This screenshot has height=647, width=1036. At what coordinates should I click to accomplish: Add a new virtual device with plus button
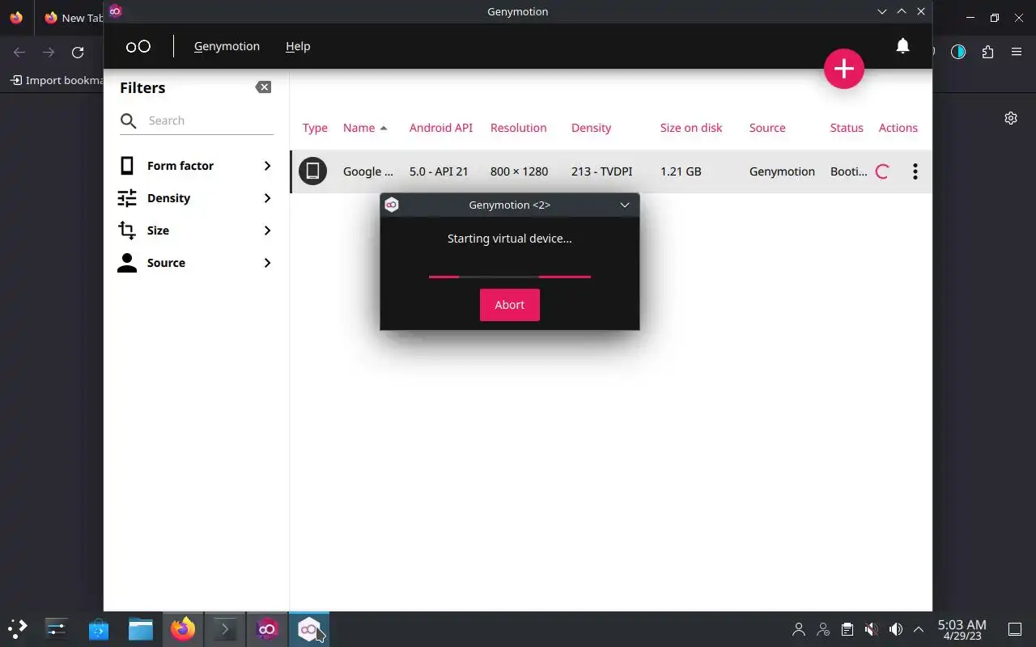tap(844, 69)
